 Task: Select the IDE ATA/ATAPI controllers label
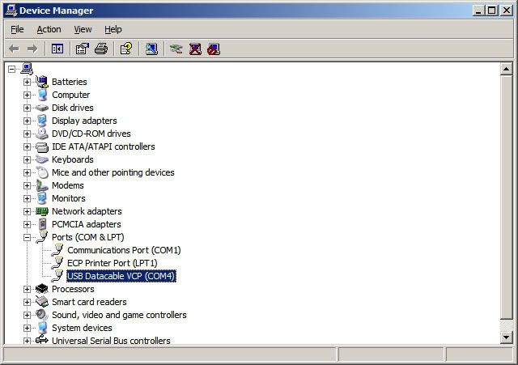point(103,146)
